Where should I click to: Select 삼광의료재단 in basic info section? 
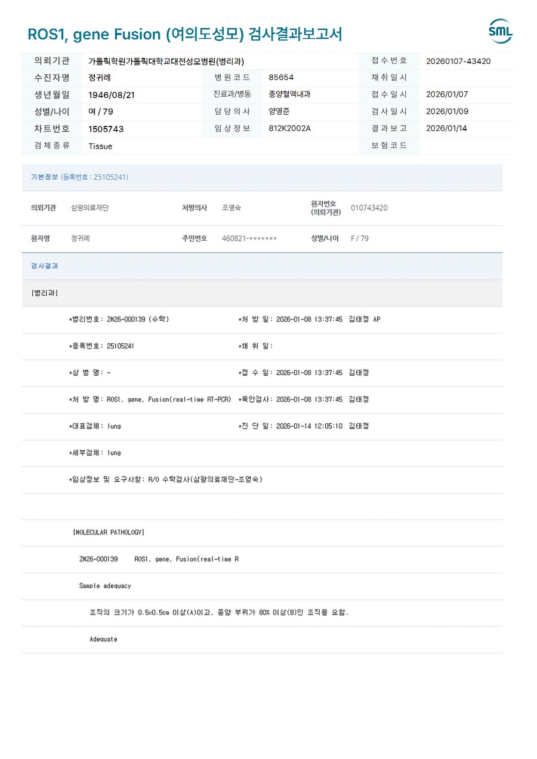coord(90,208)
